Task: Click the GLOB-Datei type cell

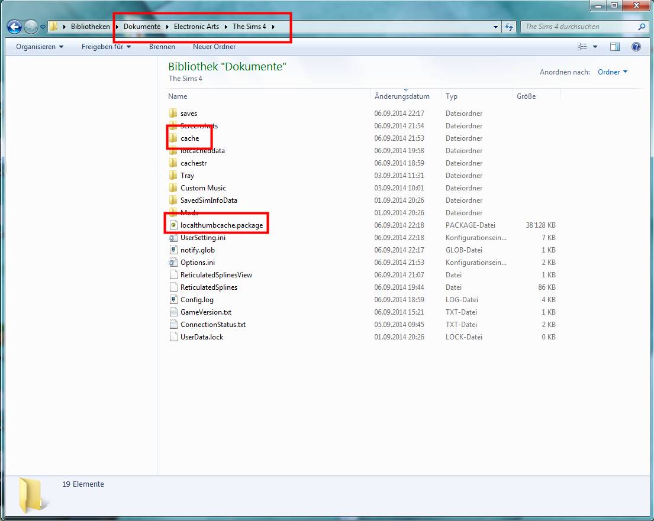Action: point(464,250)
